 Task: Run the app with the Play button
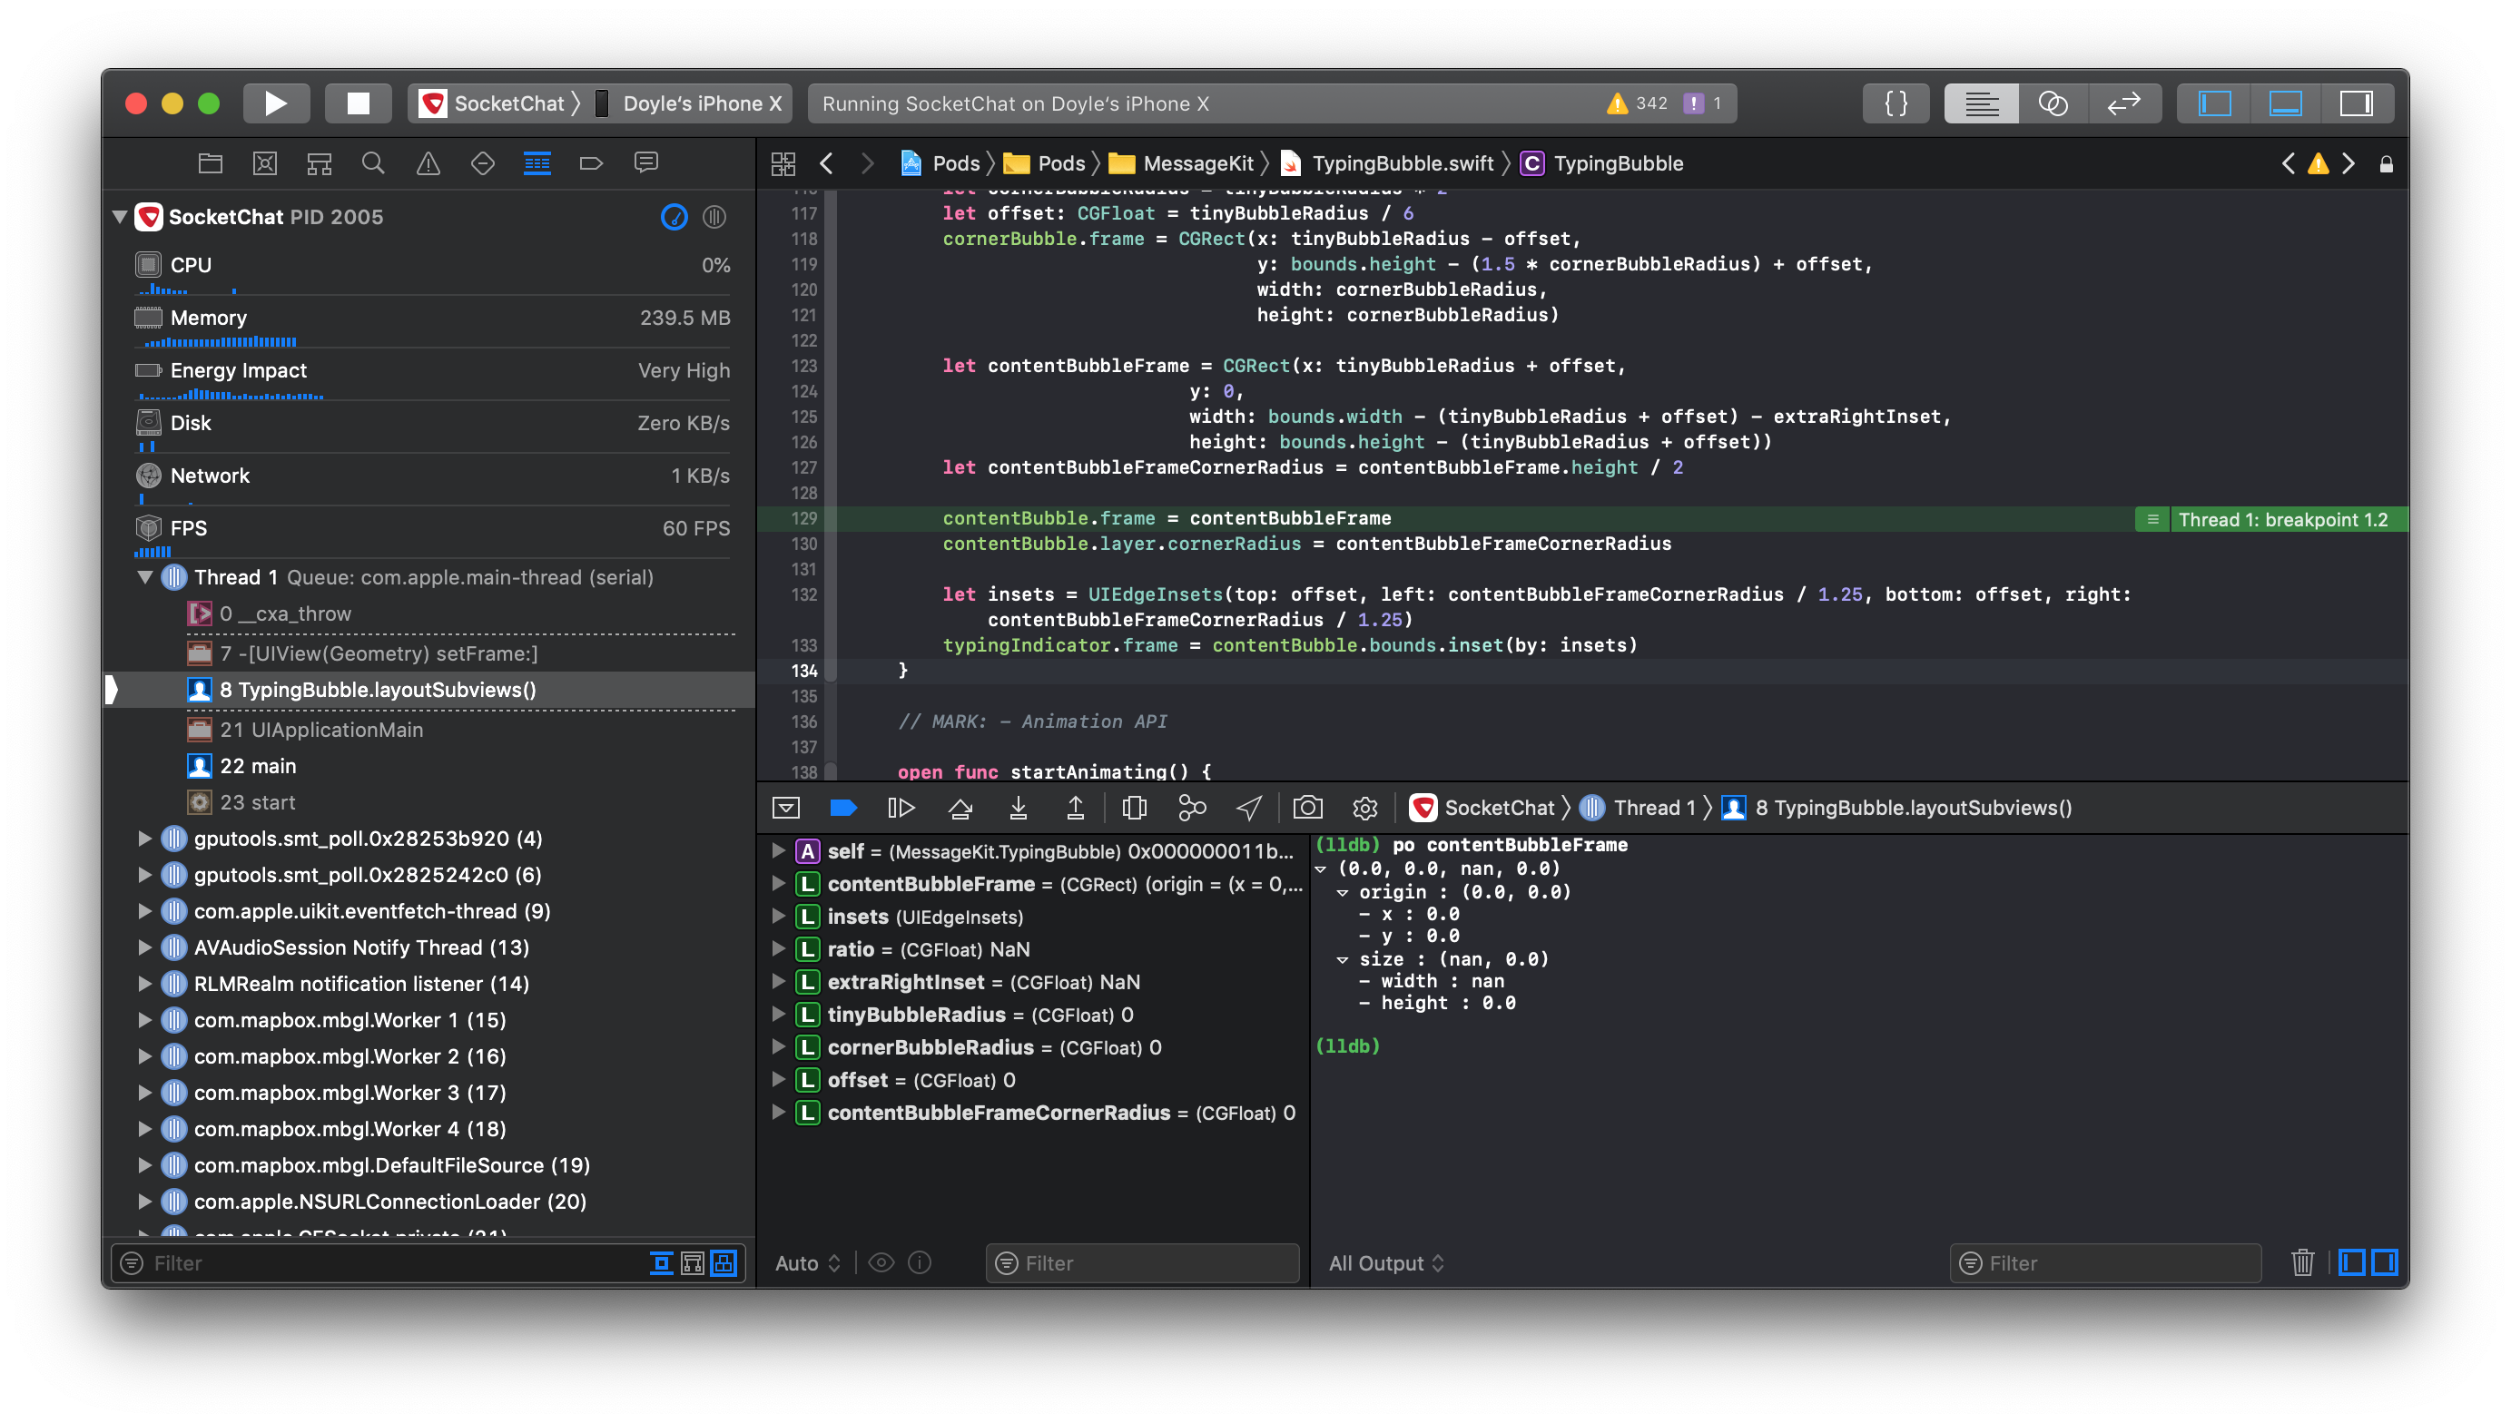point(276,103)
